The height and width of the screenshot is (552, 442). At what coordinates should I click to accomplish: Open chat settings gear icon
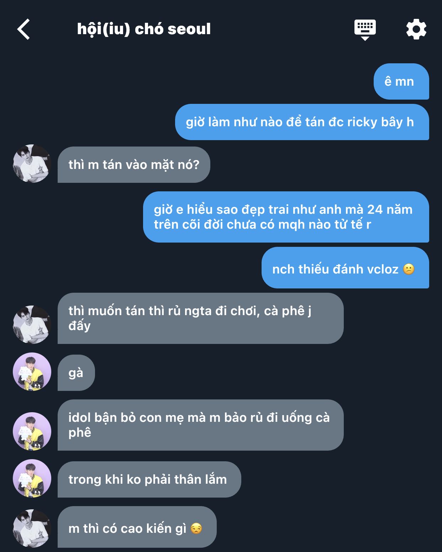pos(416,29)
